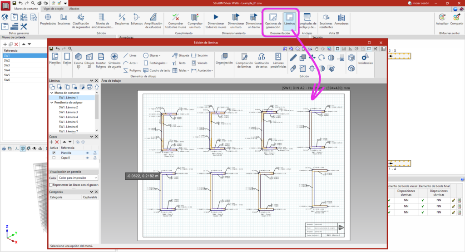Expand the Tablas dropdown
The image size is (465, 252).
pyautogui.click(x=181, y=70)
